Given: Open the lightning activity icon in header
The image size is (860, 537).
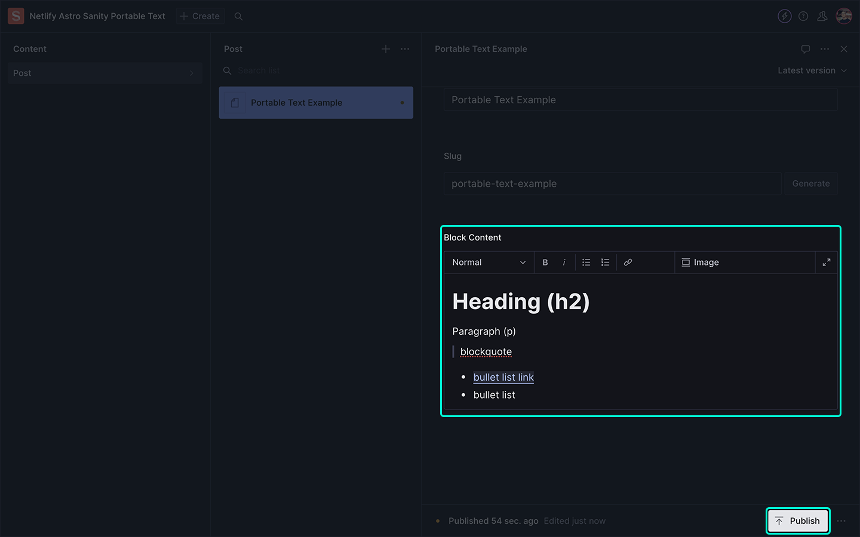Looking at the screenshot, I should pyautogui.click(x=785, y=16).
